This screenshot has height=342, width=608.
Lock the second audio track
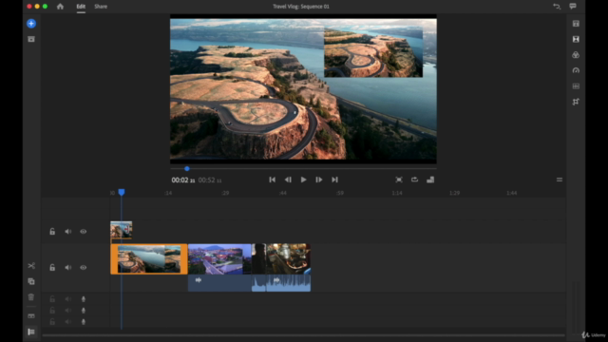point(52,311)
